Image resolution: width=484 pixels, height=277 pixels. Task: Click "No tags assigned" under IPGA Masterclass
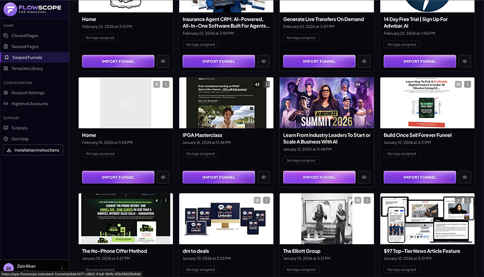point(200,154)
